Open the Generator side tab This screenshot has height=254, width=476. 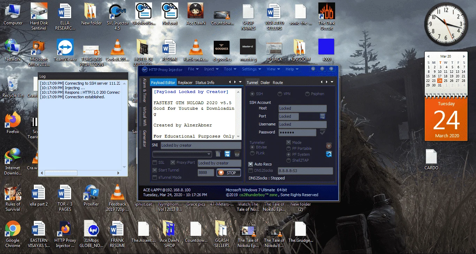pyautogui.click(x=144, y=138)
